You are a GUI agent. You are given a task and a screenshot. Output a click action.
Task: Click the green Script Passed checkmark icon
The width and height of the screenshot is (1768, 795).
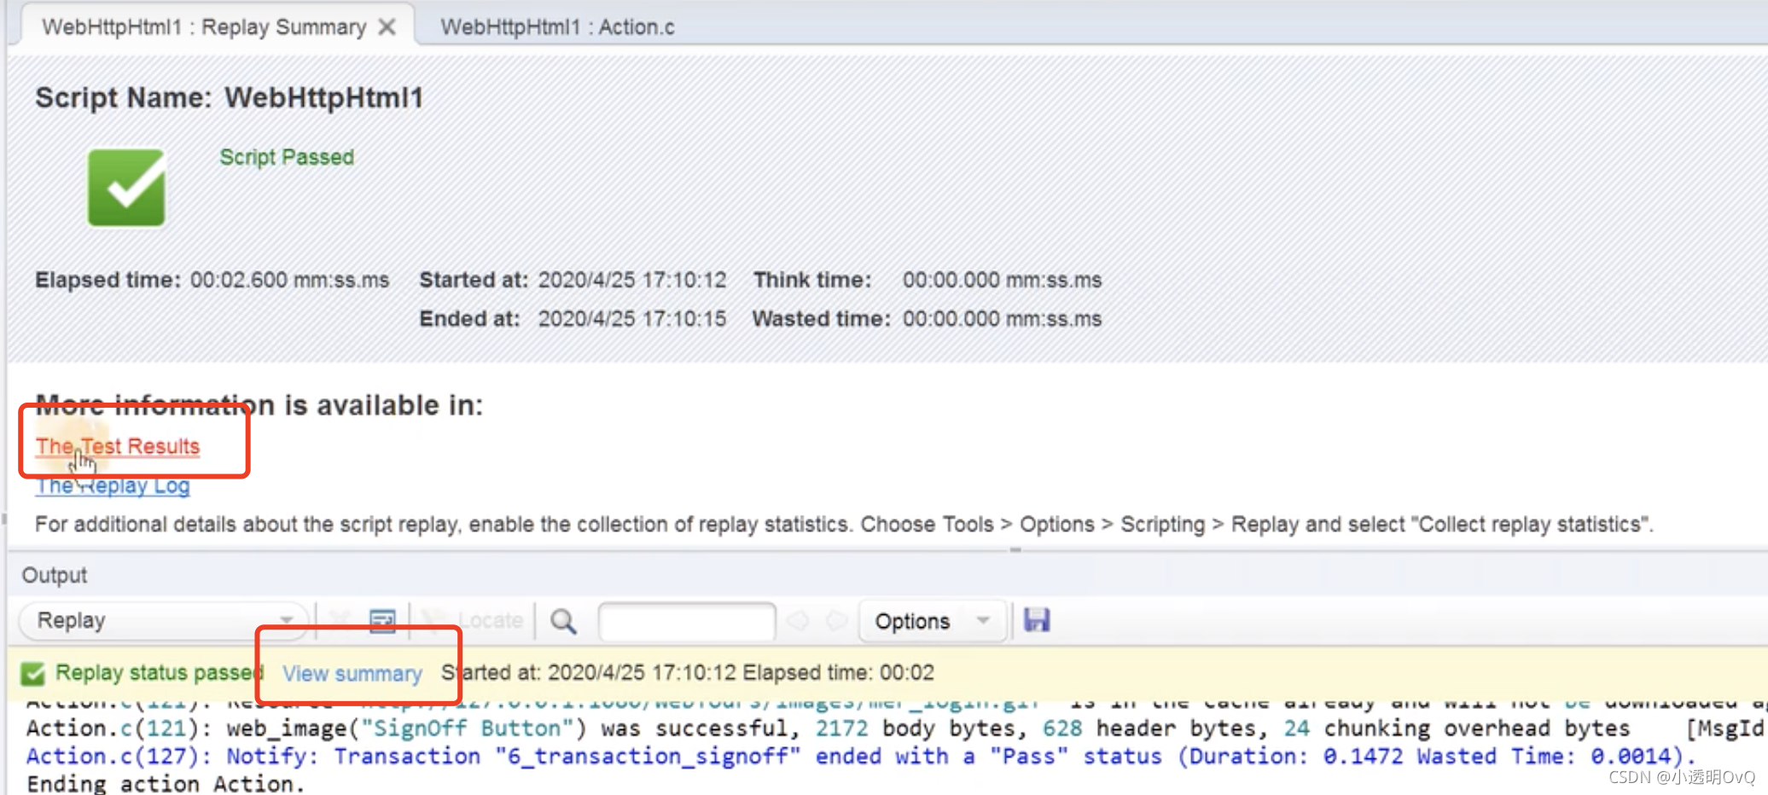126,188
